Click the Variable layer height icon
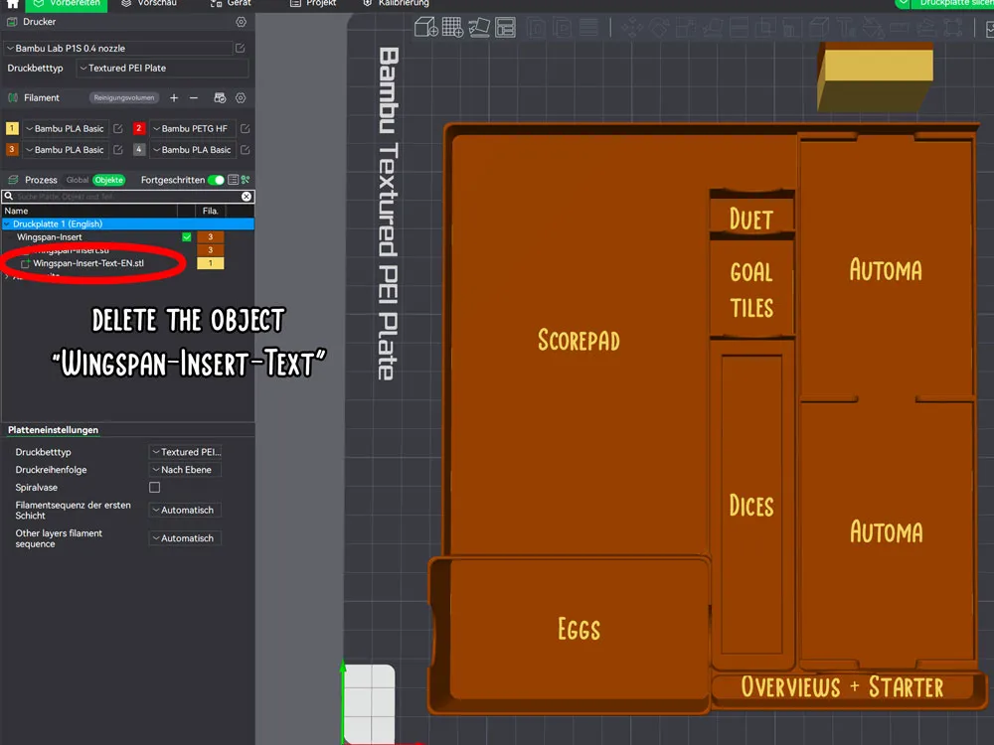Image resolution: width=994 pixels, height=745 pixels. pyautogui.click(x=588, y=28)
